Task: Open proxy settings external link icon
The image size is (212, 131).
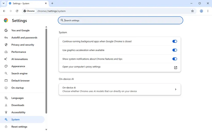Action: coord(175,68)
